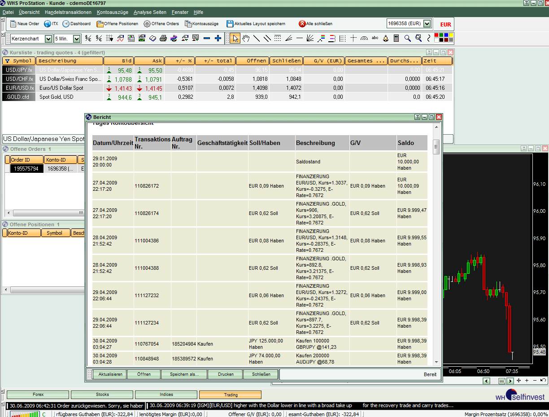Switch to the Forex tab

point(38,395)
